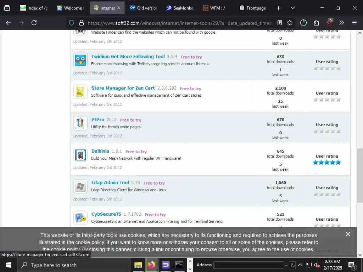
Task: Open File Explorer from the taskbar
Action: pos(138,265)
